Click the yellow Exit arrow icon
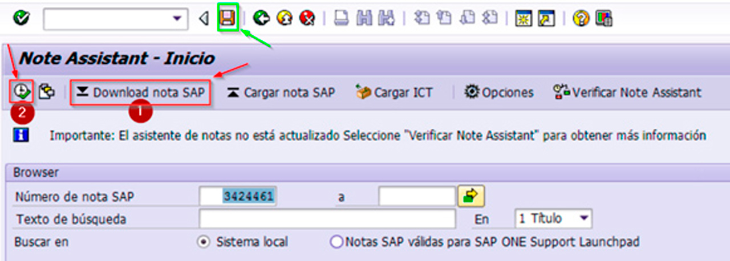 tap(284, 19)
